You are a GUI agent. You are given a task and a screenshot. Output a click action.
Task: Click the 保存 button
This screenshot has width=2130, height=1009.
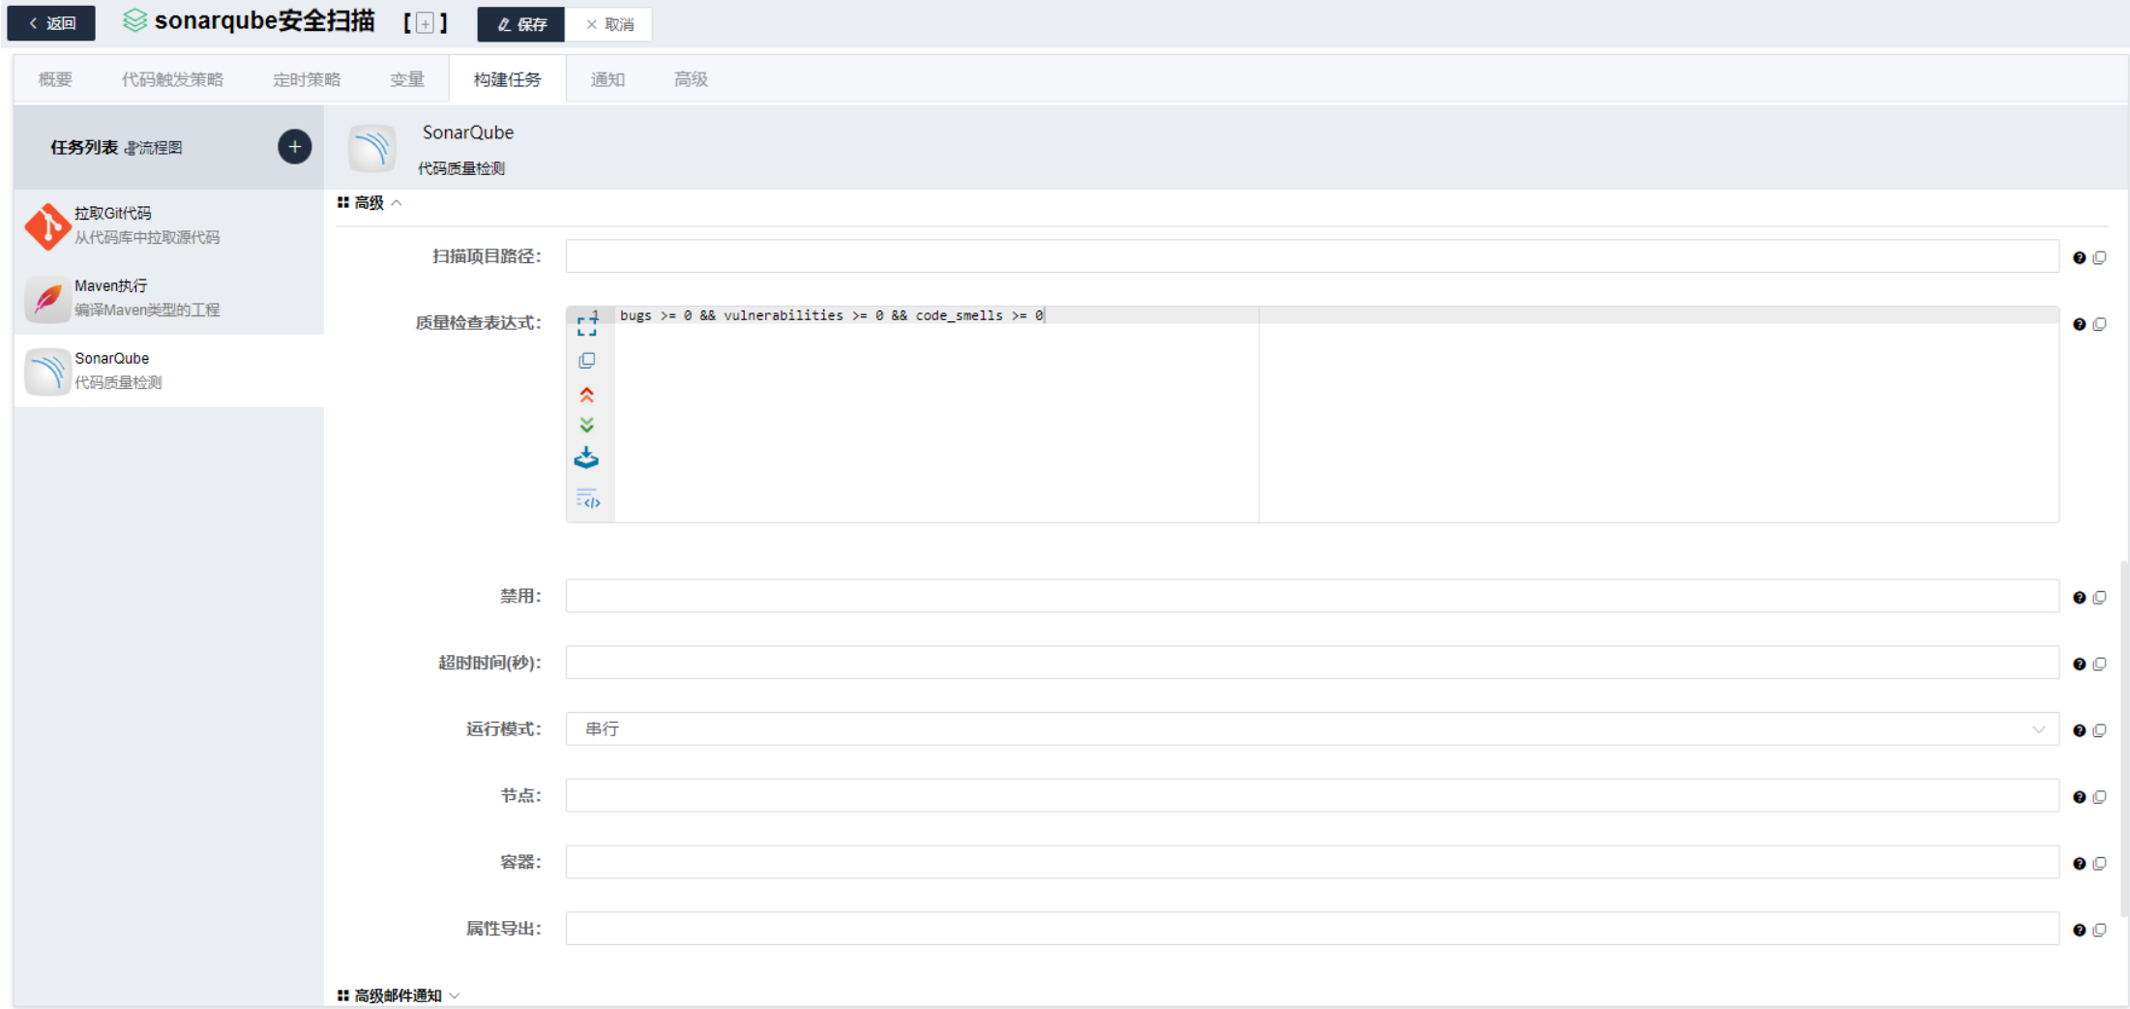coord(520,24)
